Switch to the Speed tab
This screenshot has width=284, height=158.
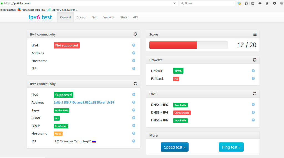coord(81,17)
